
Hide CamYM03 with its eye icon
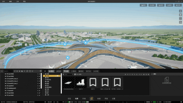tap(5, 74)
